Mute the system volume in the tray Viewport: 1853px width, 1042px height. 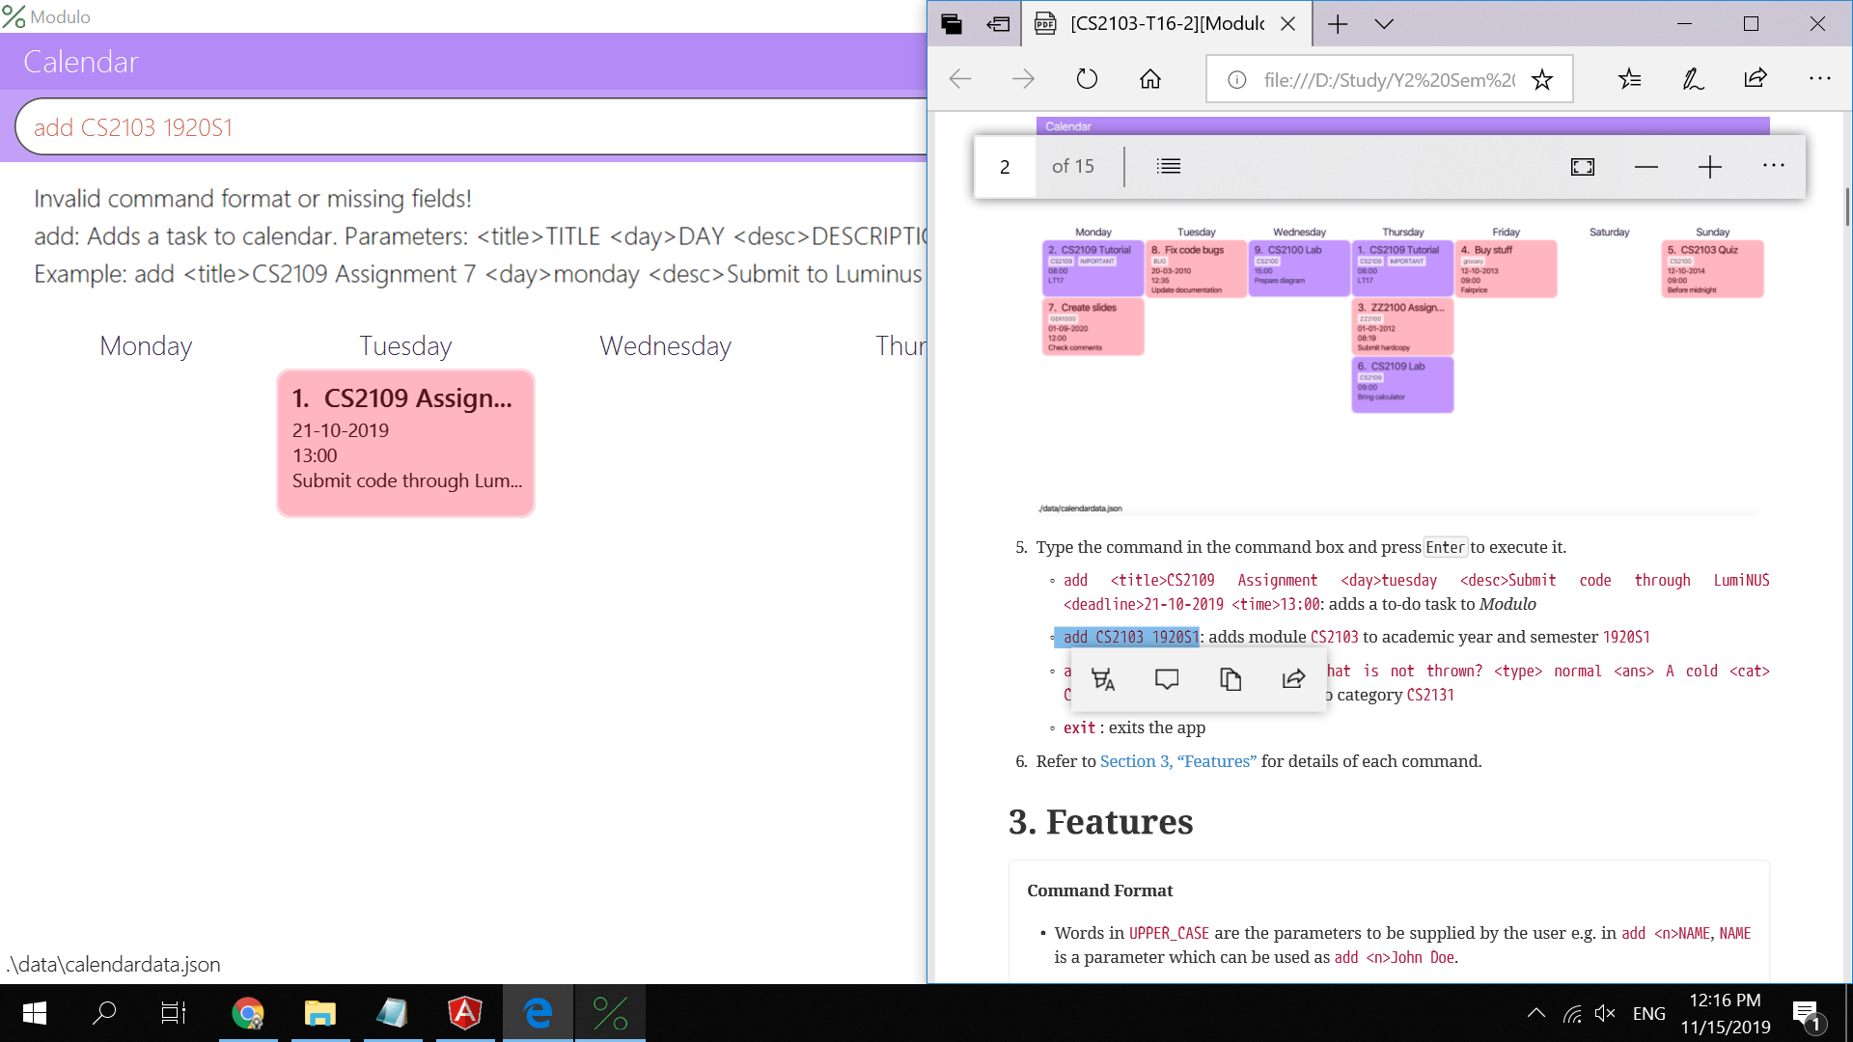pyautogui.click(x=1605, y=1012)
